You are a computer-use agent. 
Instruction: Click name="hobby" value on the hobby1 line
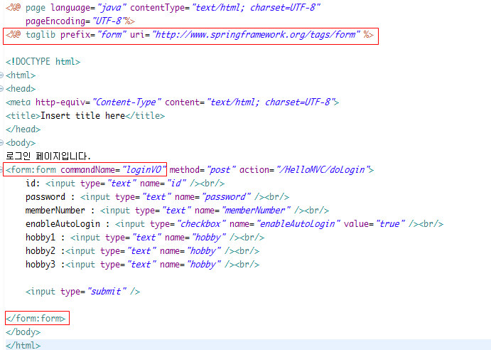pyautogui.click(x=208, y=238)
